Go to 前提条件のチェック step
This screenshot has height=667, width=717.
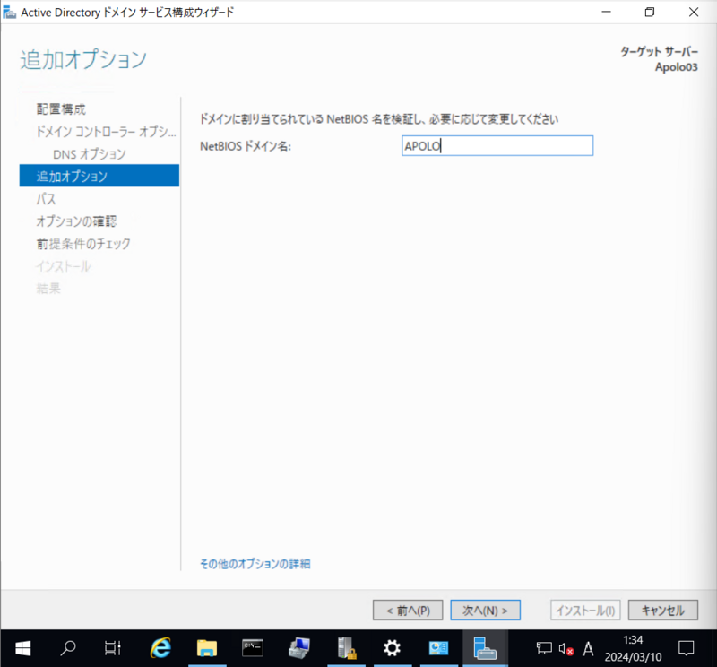pos(83,244)
